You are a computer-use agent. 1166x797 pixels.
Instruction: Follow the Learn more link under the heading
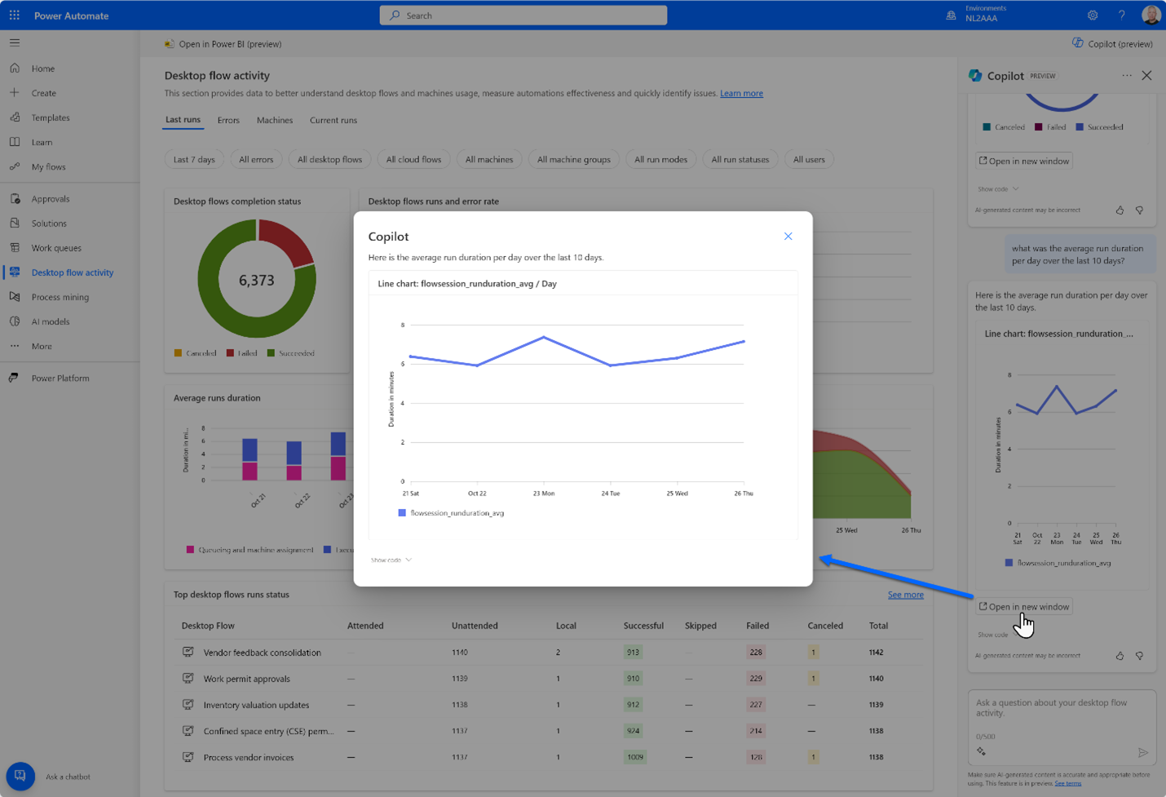pyautogui.click(x=740, y=93)
